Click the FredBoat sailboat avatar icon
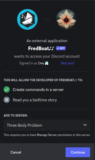Image resolution: width=95 pixels, height=160 pixels. [27, 19]
